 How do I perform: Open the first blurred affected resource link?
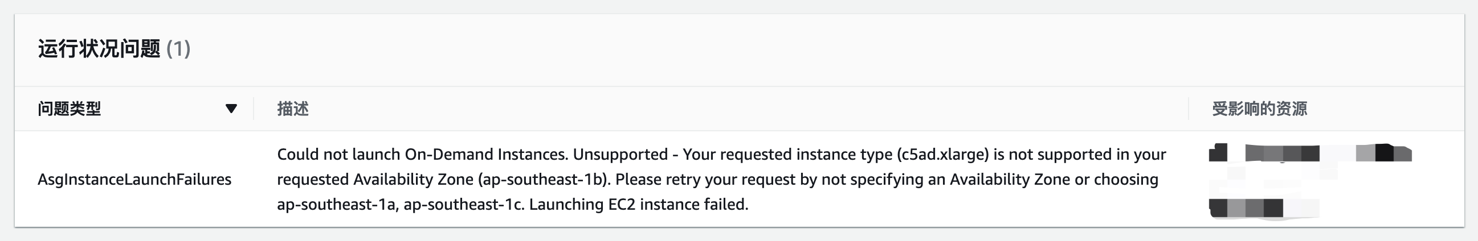[1309, 153]
